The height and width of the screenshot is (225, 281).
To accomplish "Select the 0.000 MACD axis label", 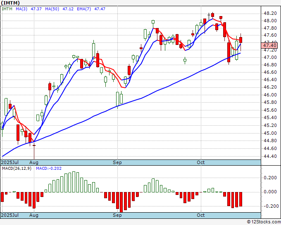I will [270, 192].
